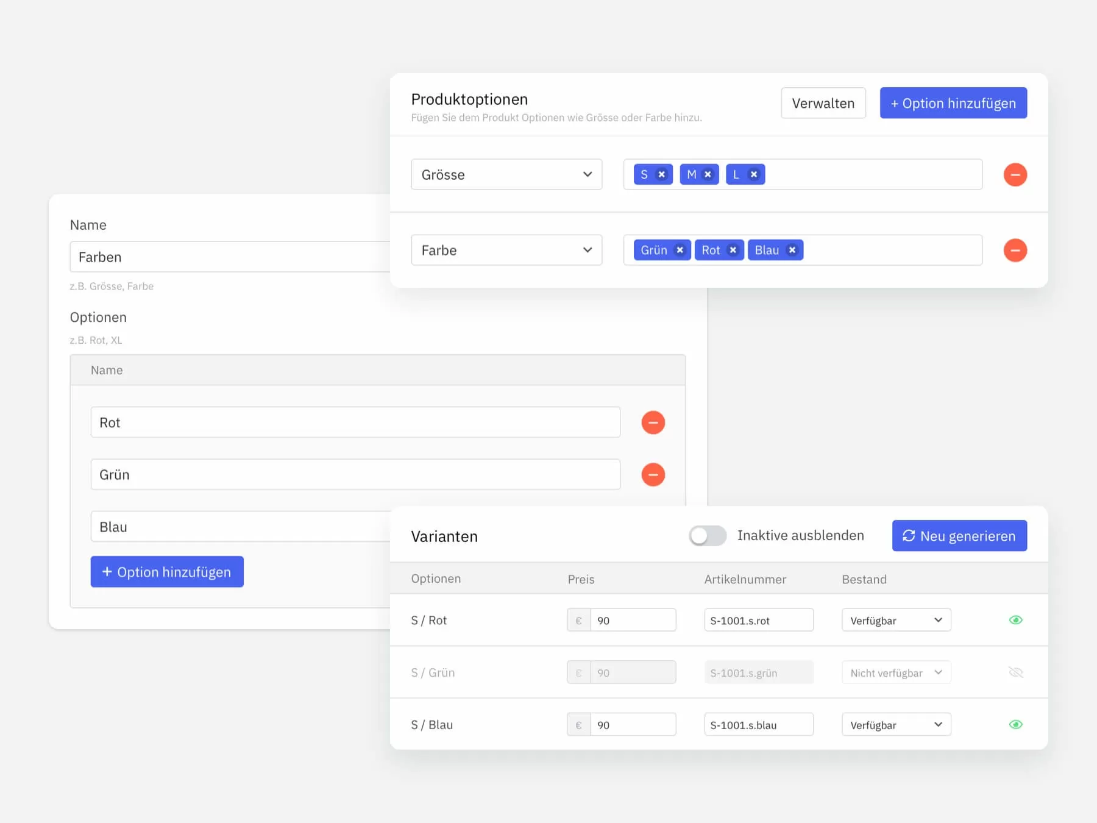
Task: Delete the Rot option entry
Action: coord(653,422)
